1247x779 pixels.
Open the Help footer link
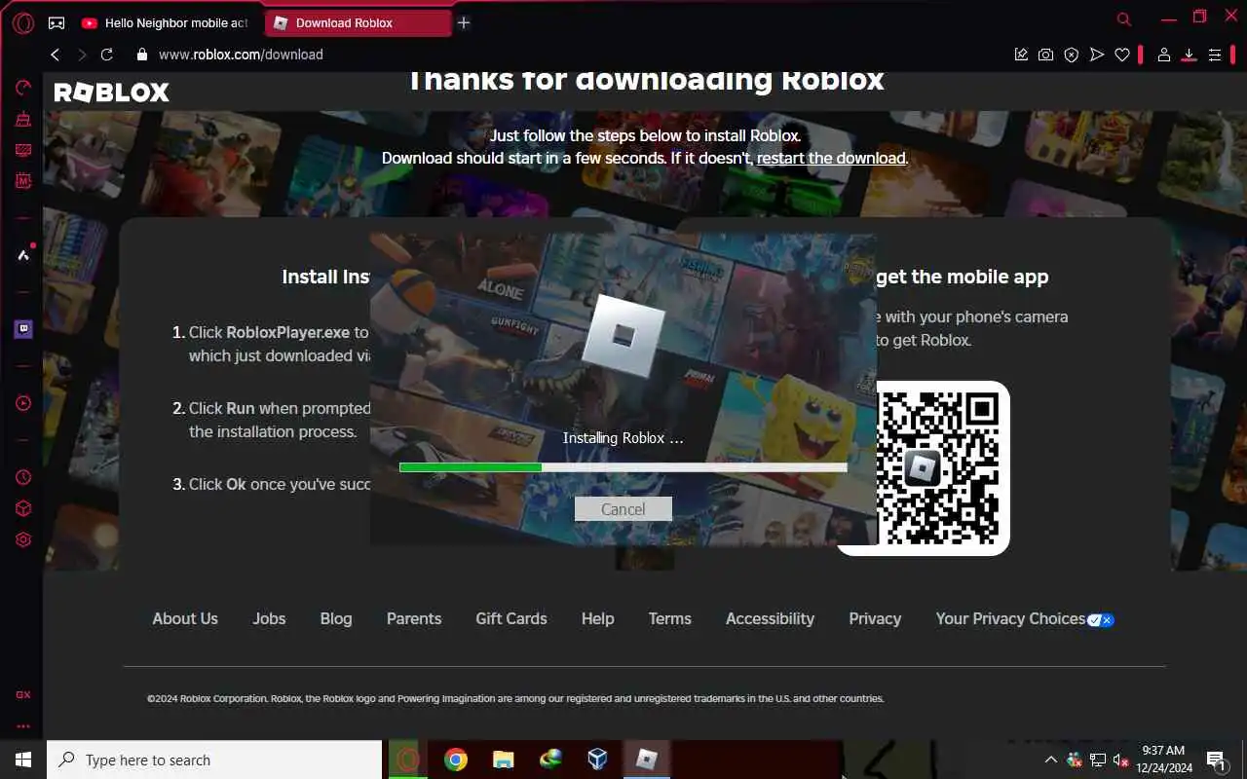(598, 618)
